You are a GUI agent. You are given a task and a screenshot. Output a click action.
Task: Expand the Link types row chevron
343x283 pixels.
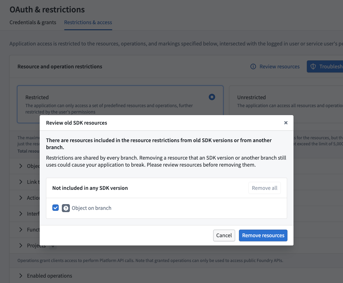point(21,182)
